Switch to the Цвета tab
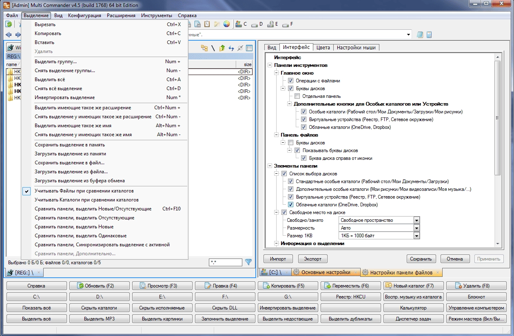 pyautogui.click(x=323, y=48)
